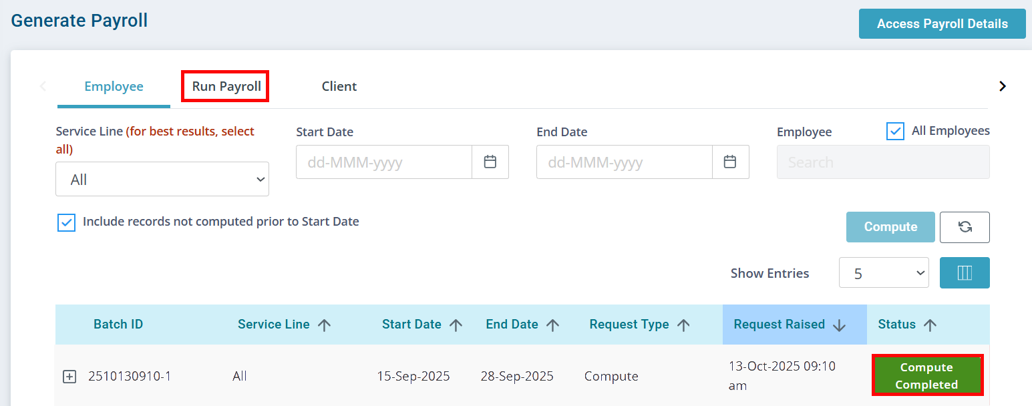This screenshot has height=406, width=1032.
Task: Uncheck the All Employees checkbox
Action: coord(895,132)
